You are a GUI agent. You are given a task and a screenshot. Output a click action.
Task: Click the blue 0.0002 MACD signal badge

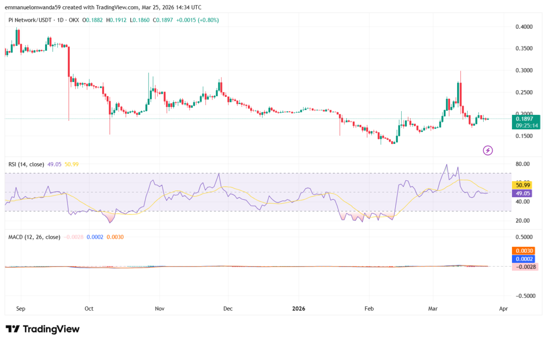click(524, 259)
